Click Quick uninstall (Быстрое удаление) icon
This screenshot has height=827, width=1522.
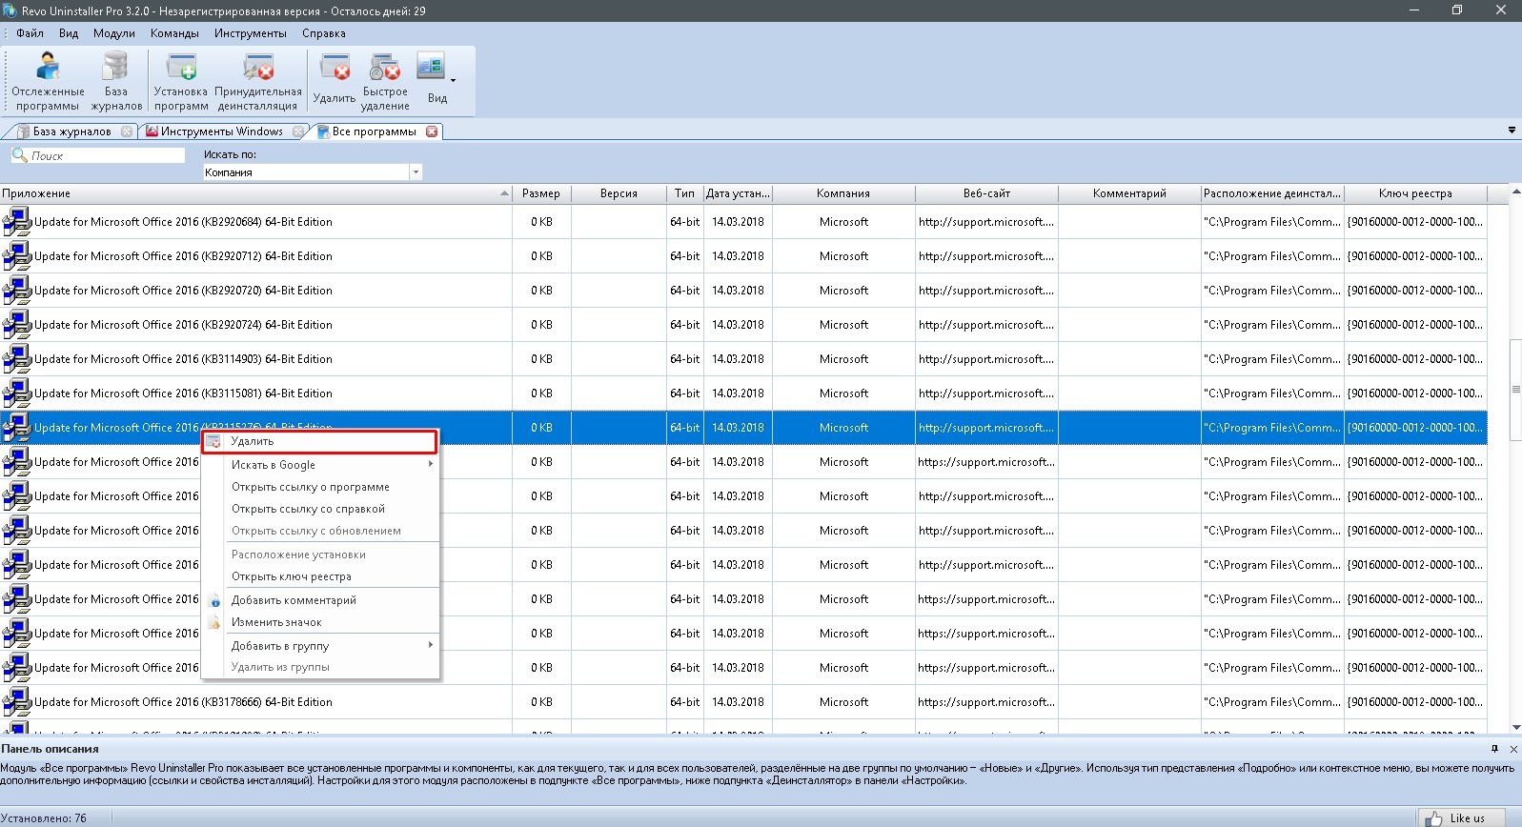(x=385, y=82)
